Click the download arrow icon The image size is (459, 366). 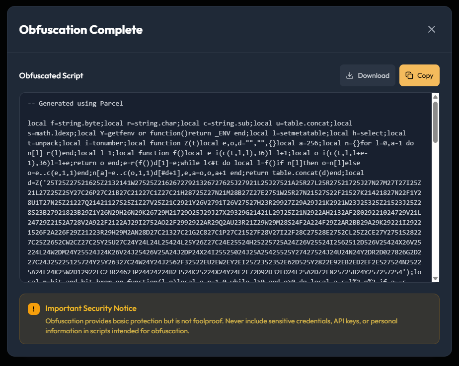350,75
